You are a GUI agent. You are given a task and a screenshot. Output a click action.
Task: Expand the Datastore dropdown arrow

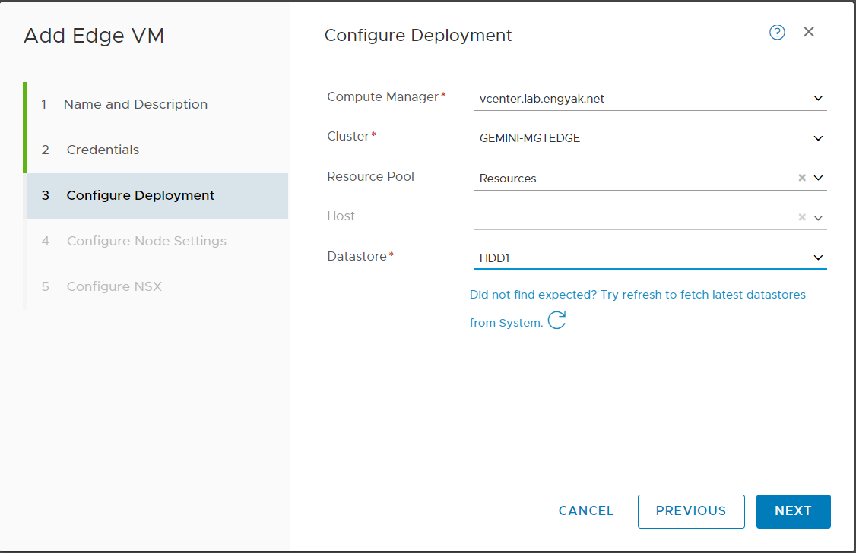coord(818,258)
